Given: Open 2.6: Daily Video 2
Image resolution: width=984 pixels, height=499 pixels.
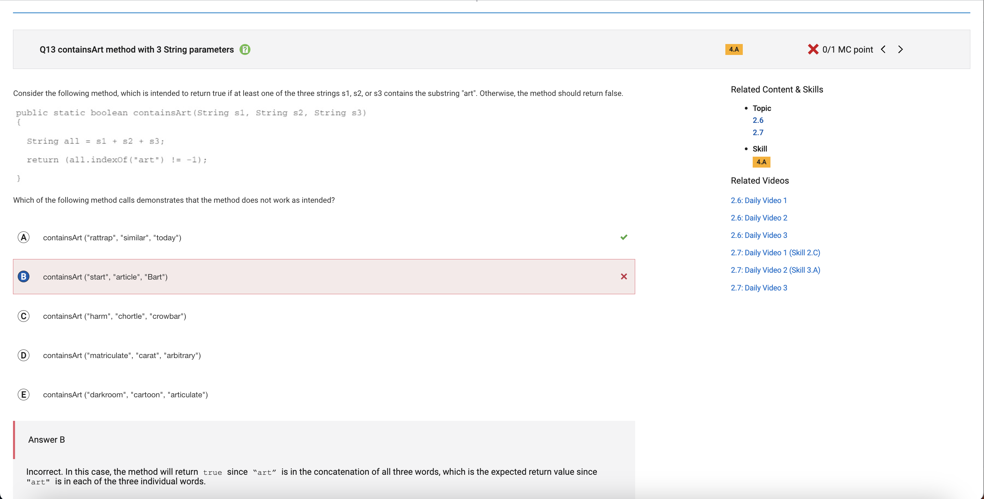Looking at the screenshot, I should (x=758, y=218).
